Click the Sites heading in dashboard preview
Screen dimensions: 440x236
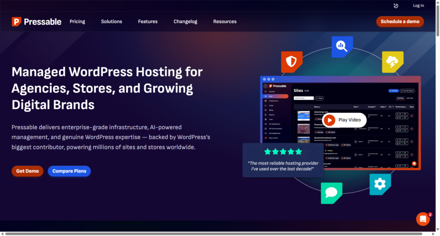(x=298, y=91)
